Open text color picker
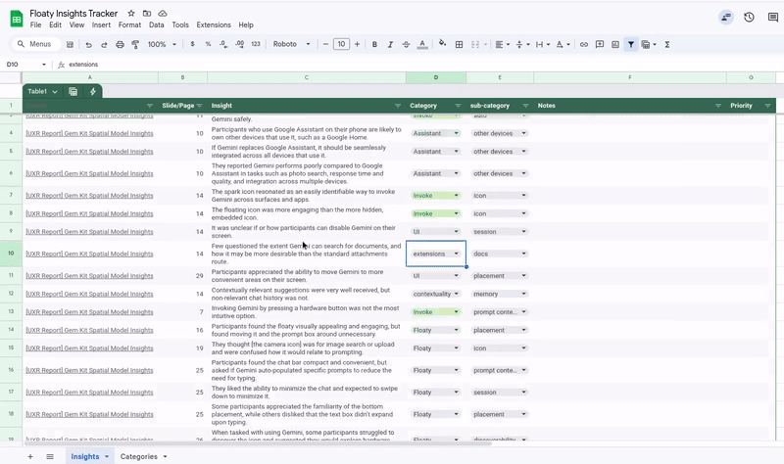Image resolution: width=784 pixels, height=464 pixels. tap(422, 44)
